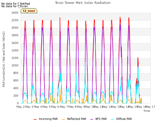Click the 2200 y-axis tick value
The width and height of the screenshot is (166, 124).
pyautogui.click(x=15, y=20)
